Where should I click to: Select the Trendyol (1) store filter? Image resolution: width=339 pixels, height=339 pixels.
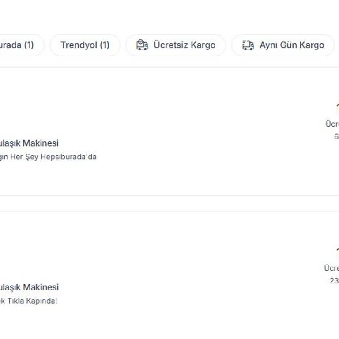[x=85, y=45]
